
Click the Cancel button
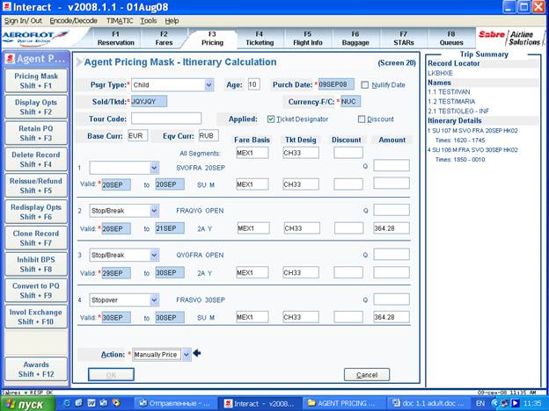(x=367, y=375)
